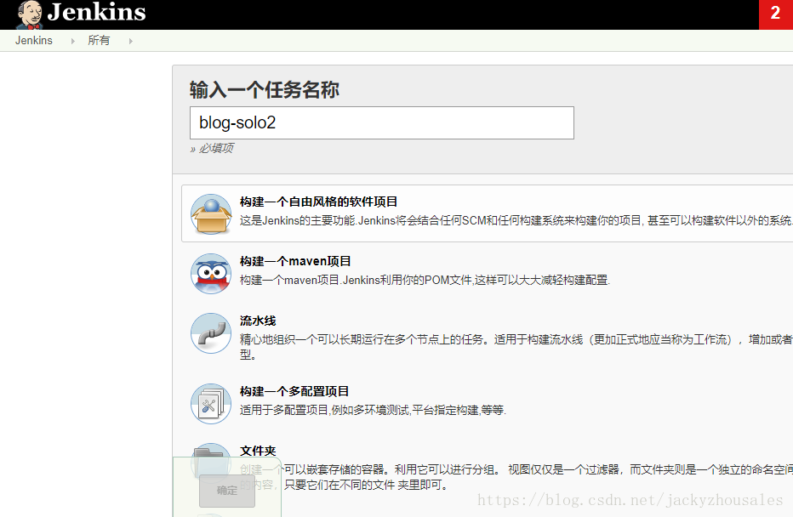Screen dimensions: 793x517
Task: Focus the task name field containing blog-solo2
Action: pos(382,122)
